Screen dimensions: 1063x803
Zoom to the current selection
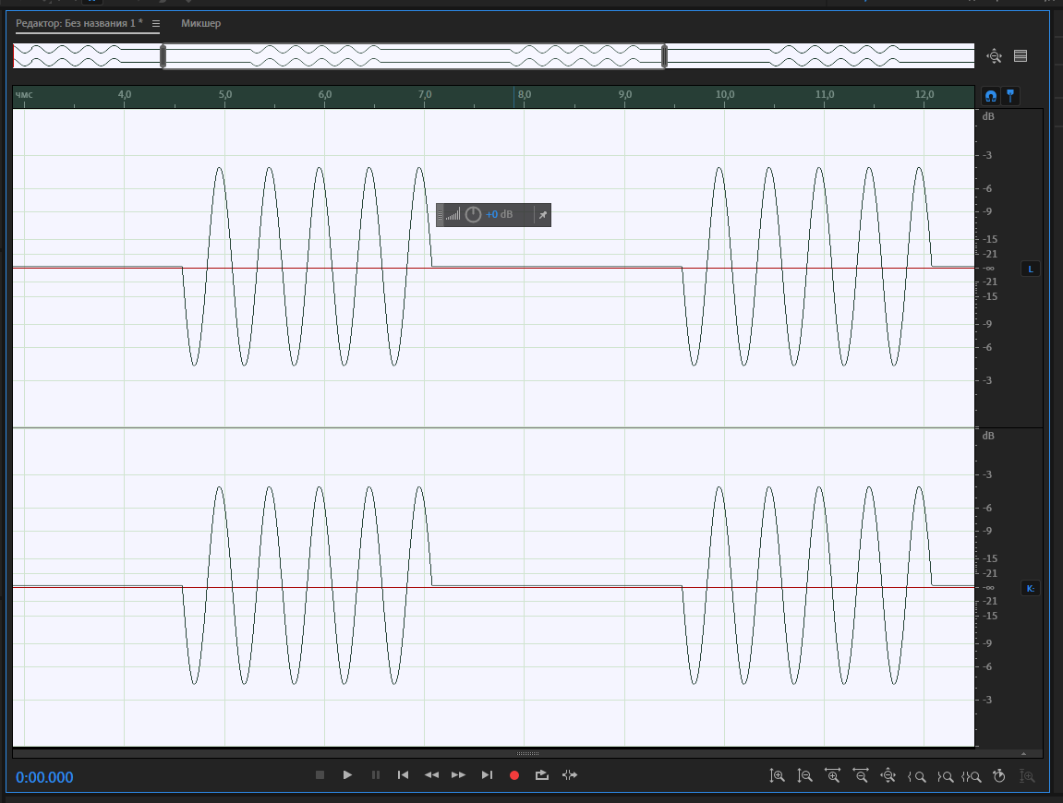pyautogui.click(x=972, y=776)
